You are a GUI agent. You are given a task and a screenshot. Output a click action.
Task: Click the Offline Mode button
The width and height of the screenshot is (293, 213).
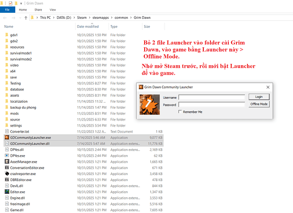(x=259, y=104)
